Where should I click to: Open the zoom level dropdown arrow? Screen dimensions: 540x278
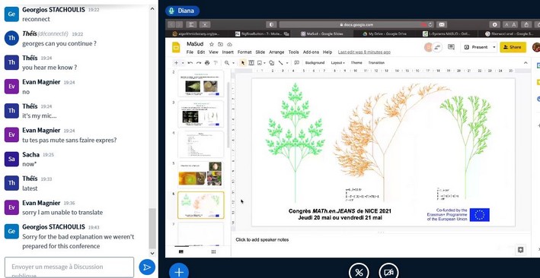point(233,63)
